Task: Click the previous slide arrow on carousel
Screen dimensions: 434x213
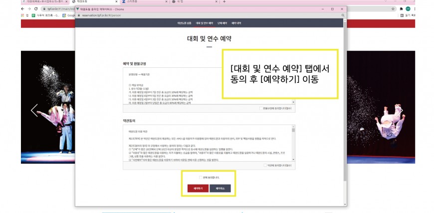Action: point(34,110)
